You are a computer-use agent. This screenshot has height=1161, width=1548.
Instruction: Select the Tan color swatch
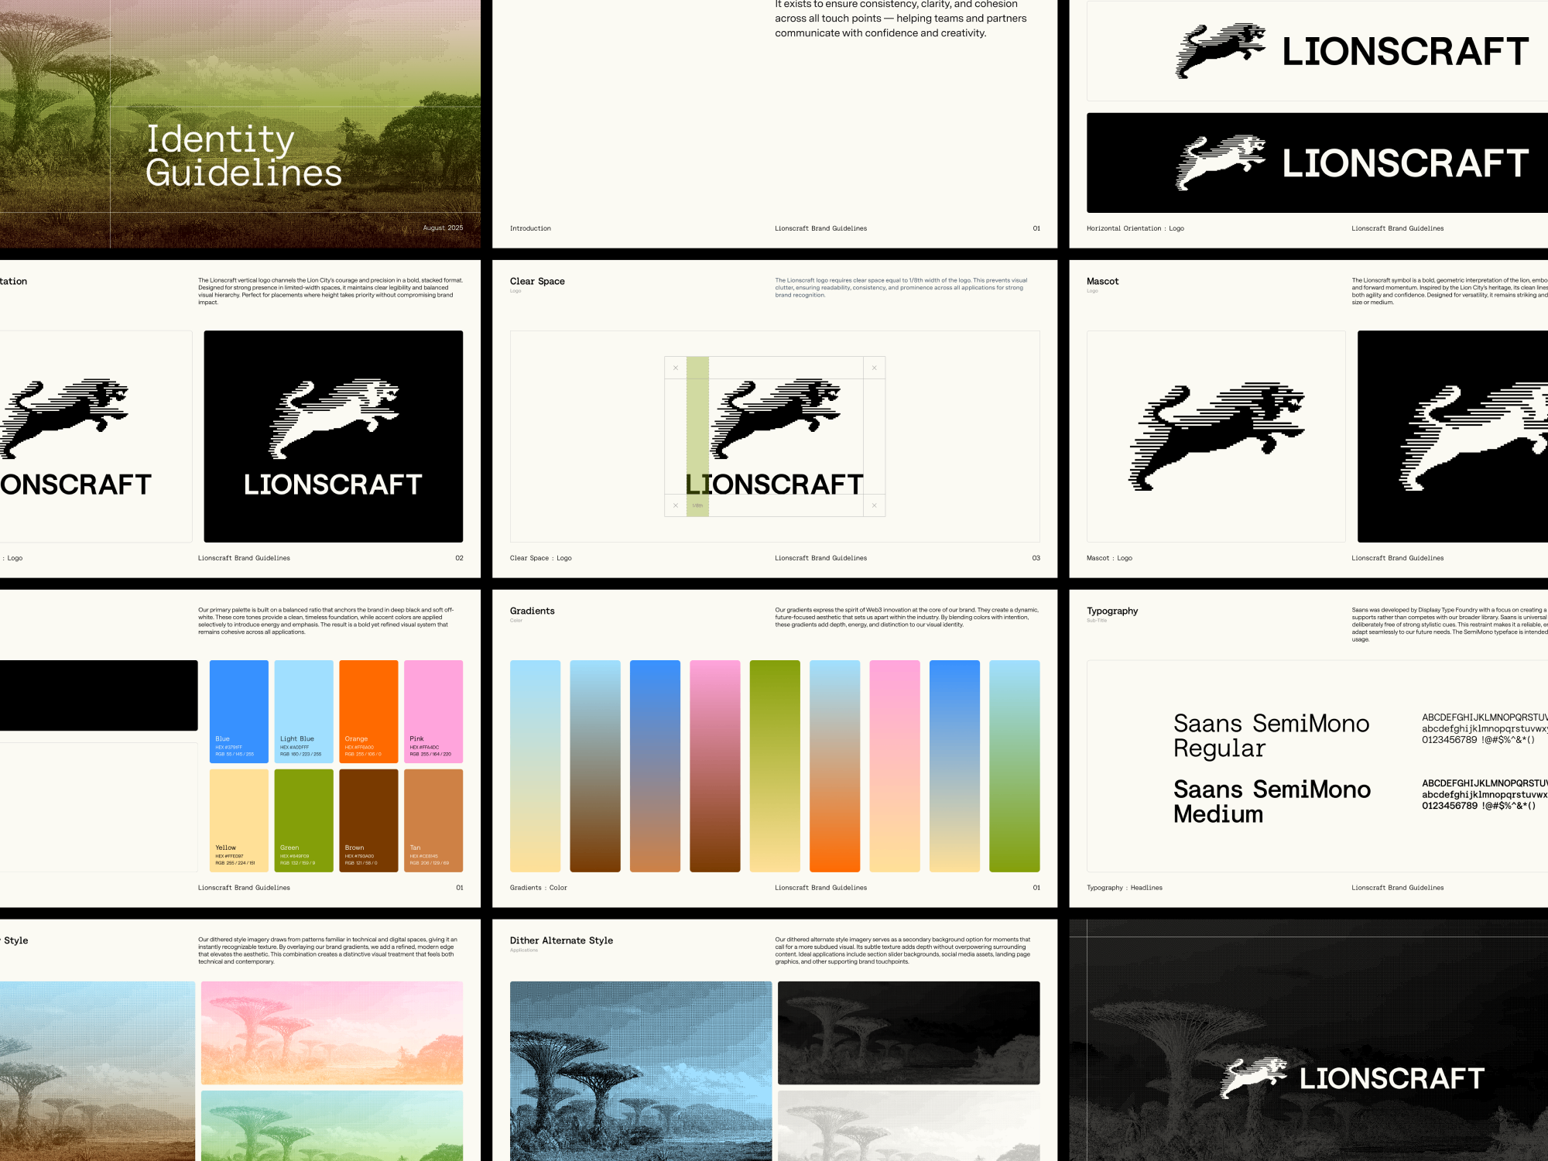[x=433, y=819]
